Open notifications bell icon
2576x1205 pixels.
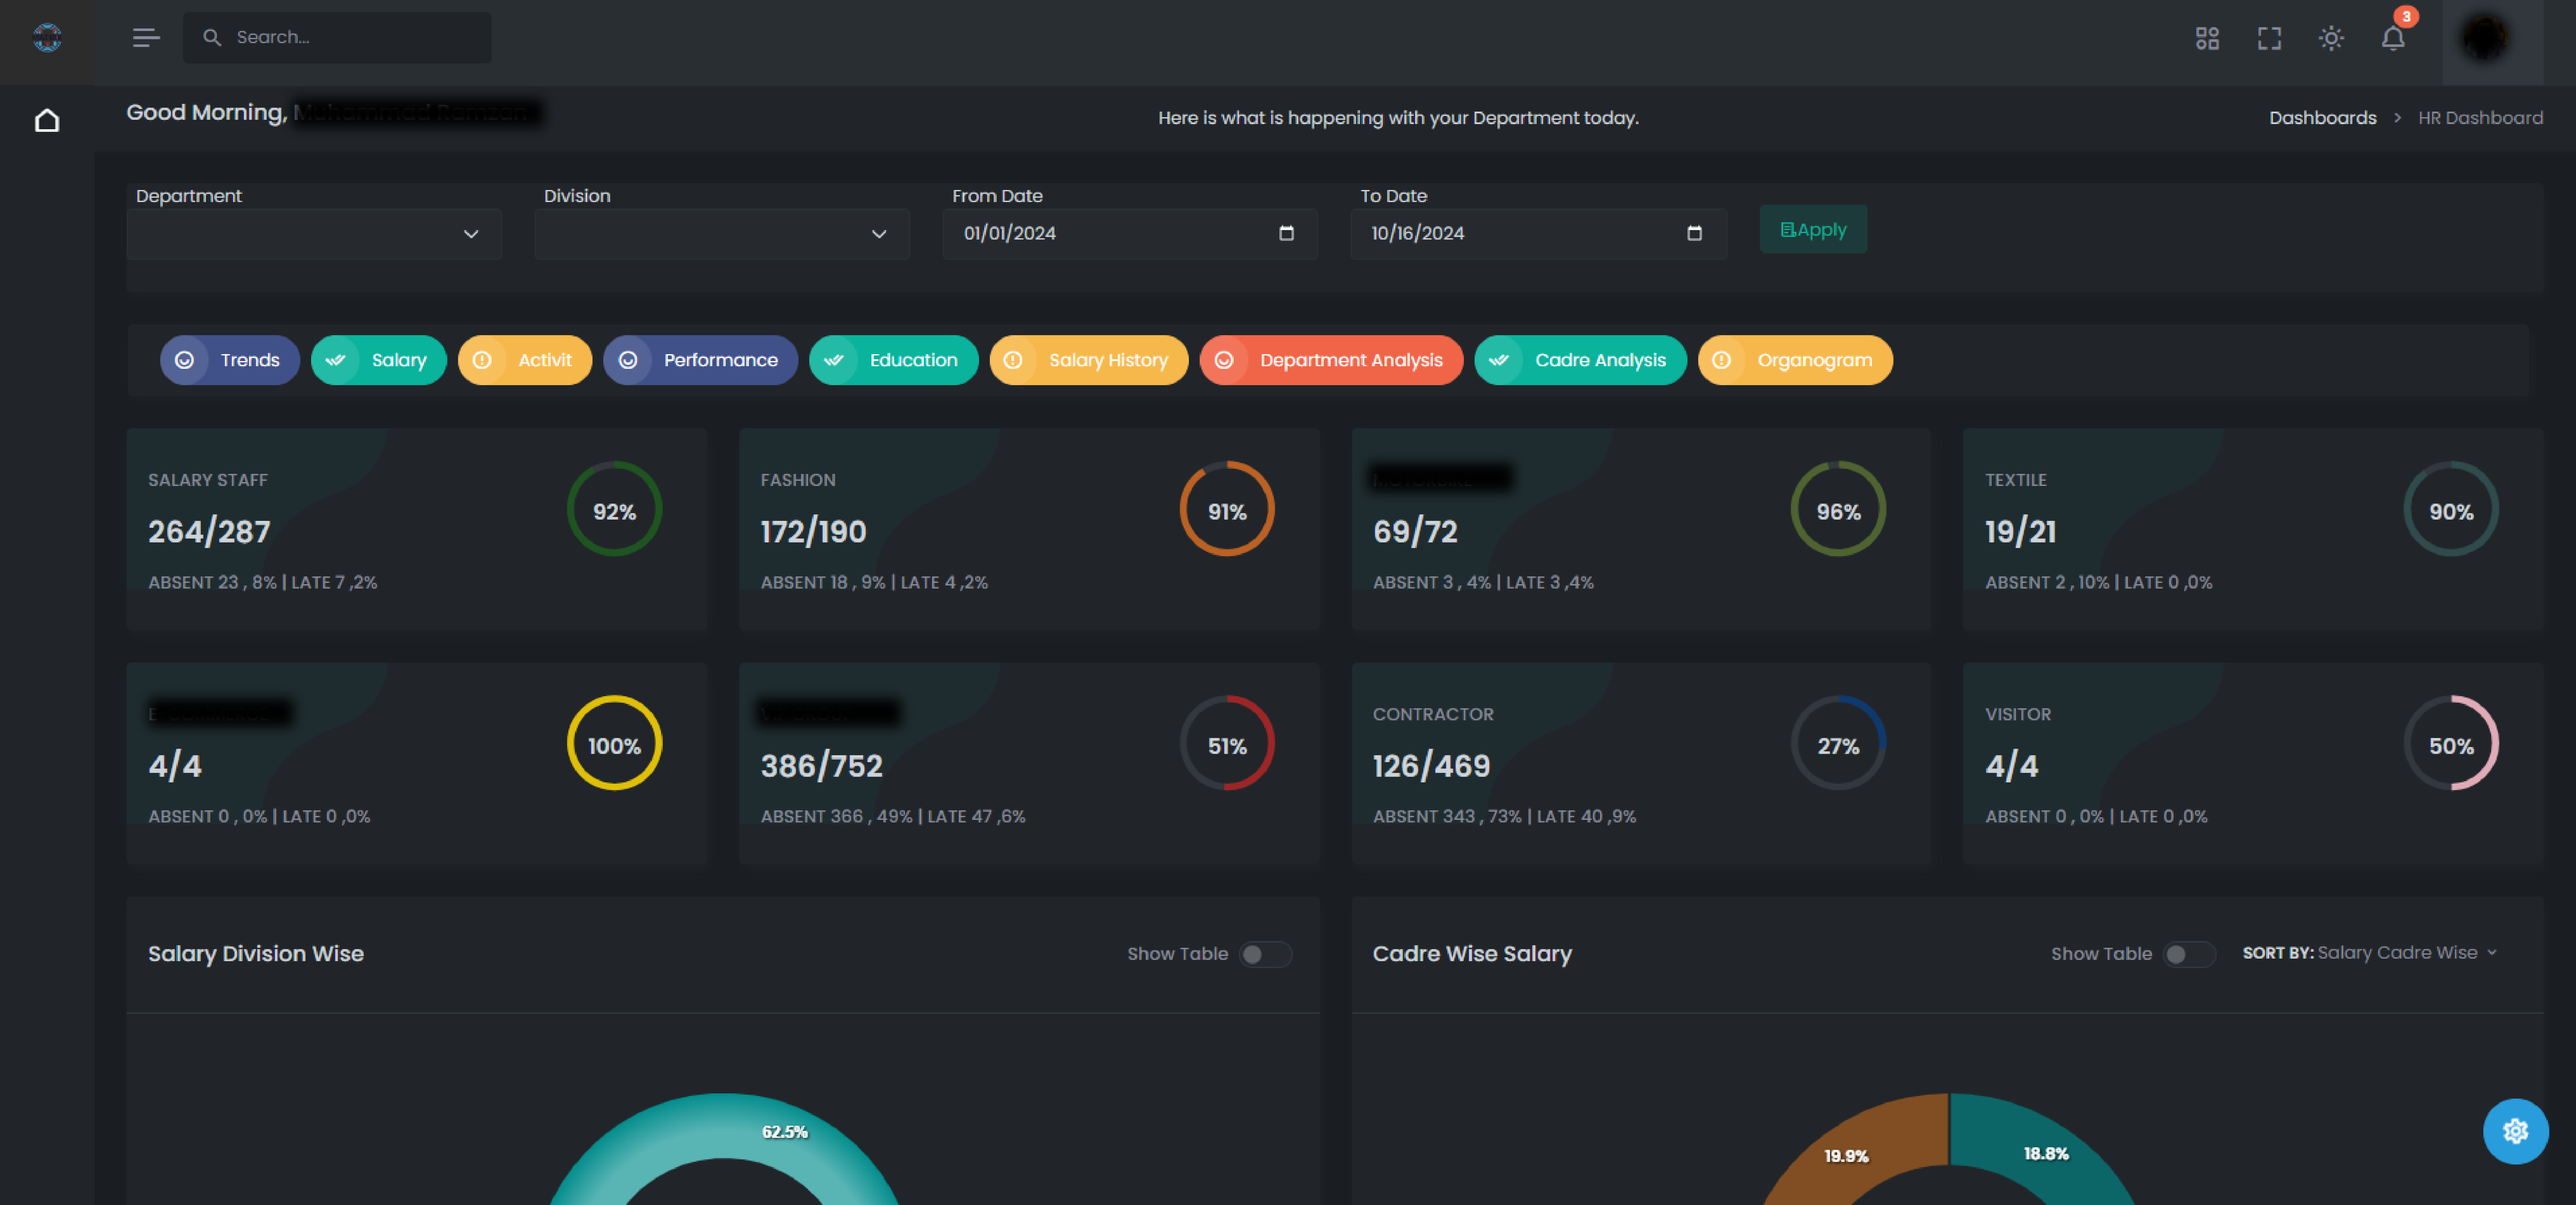pyautogui.click(x=2393, y=39)
